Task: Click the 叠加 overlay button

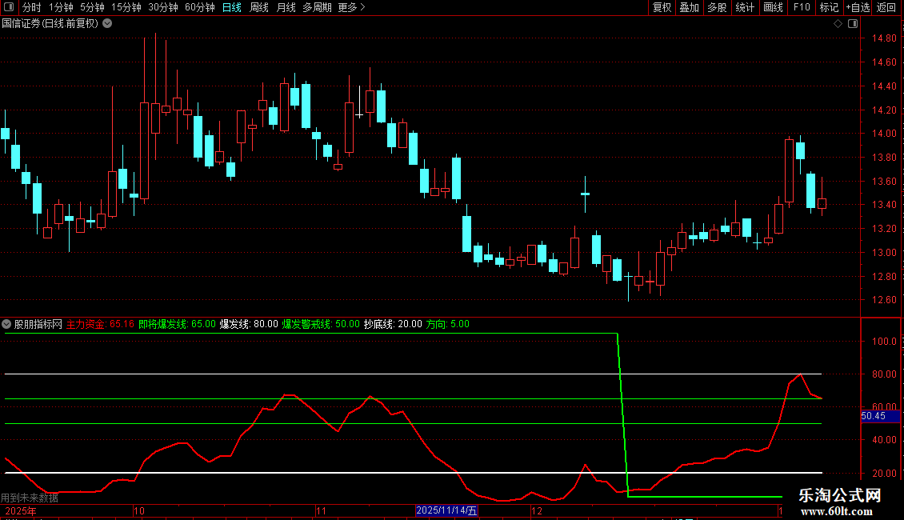Action: pyautogui.click(x=689, y=7)
